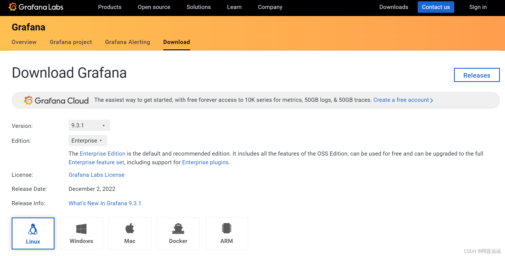Click the Grafana Labs logo
Image resolution: width=505 pixels, height=256 pixels.
tap(36, 7)
